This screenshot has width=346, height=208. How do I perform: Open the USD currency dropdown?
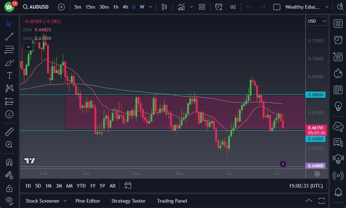pos(316,21)
